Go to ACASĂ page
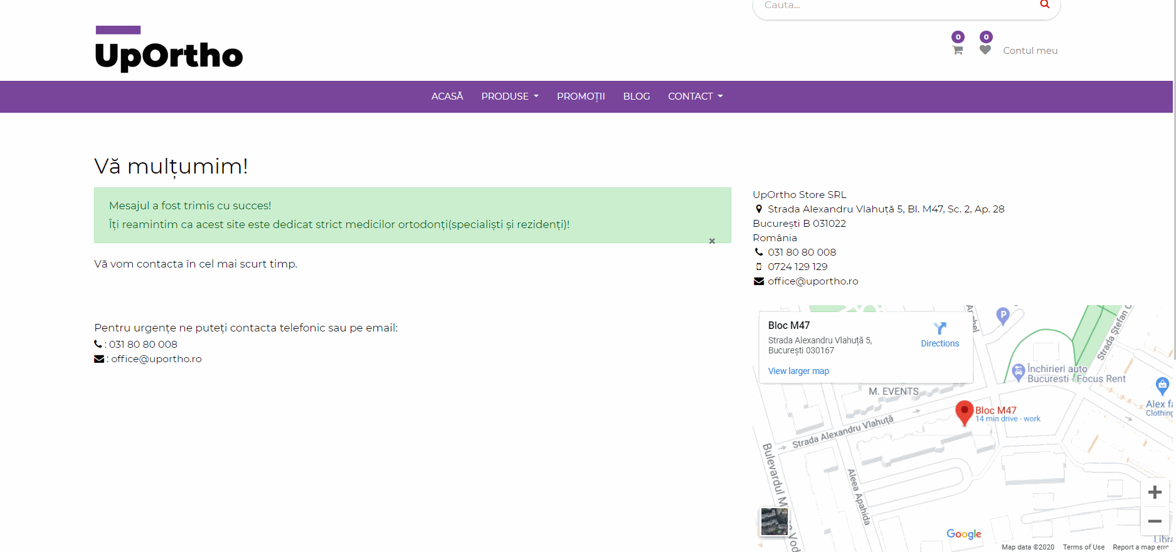Viewport: 1176px width, 552px height. [x=447, y=96]
